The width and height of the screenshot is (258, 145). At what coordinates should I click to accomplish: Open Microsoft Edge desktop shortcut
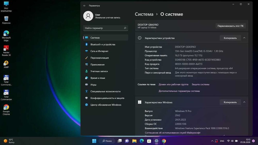(x=6, y=36)
